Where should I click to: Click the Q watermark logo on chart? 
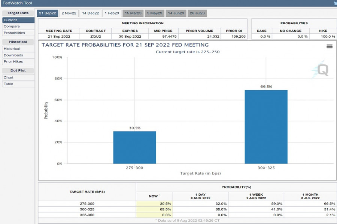point(322,70)
